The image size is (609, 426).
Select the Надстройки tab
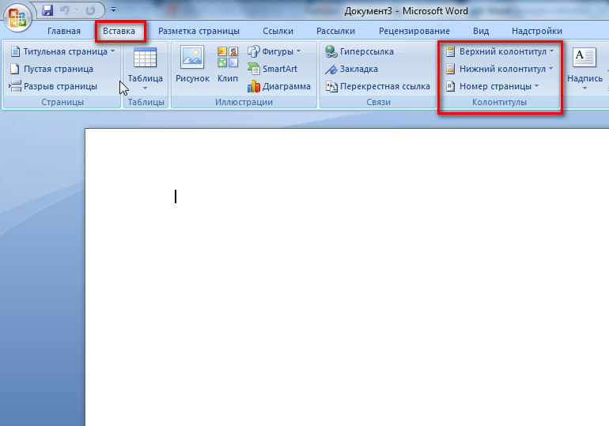537,31
